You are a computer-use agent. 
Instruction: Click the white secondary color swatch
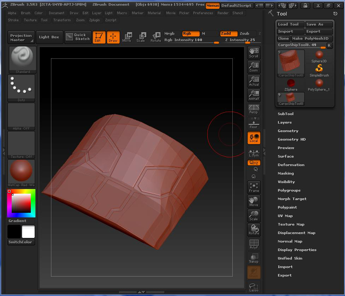point(28,232)
